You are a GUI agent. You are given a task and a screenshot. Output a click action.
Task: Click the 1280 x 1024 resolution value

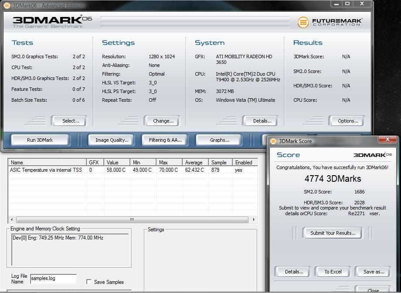pyautogui.click(x=162, y=57)
